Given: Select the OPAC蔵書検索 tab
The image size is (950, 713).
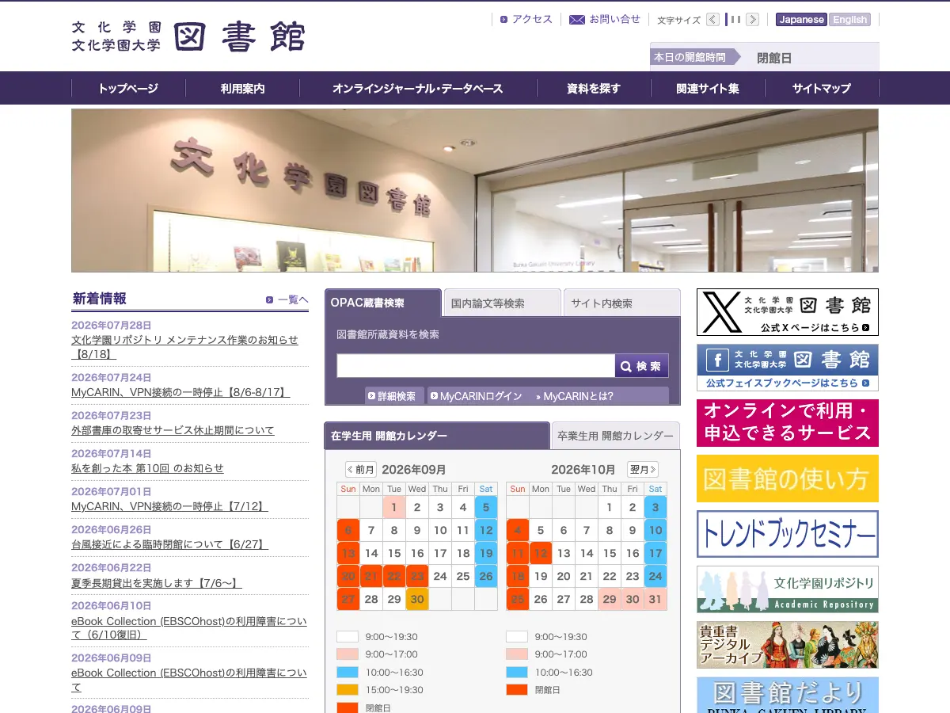Looking at the screenshot, I should tap(383, 303).
